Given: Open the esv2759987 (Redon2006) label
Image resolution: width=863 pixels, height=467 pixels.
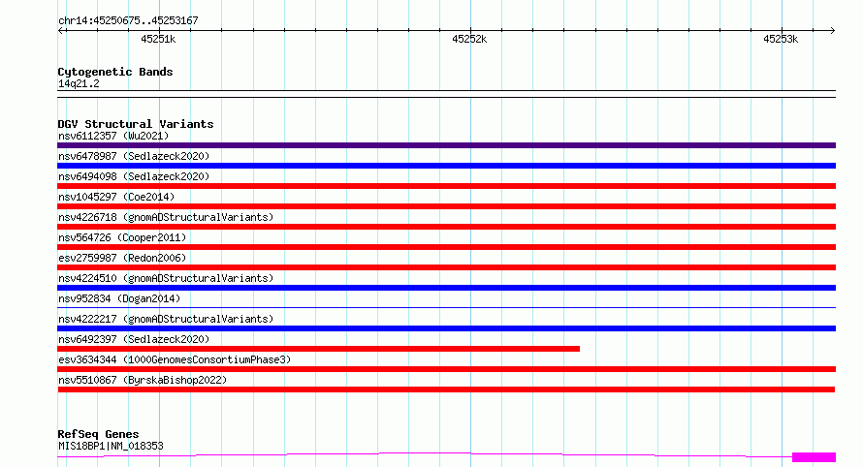Looking at the screenshot, I should click(x=122, y=258).
